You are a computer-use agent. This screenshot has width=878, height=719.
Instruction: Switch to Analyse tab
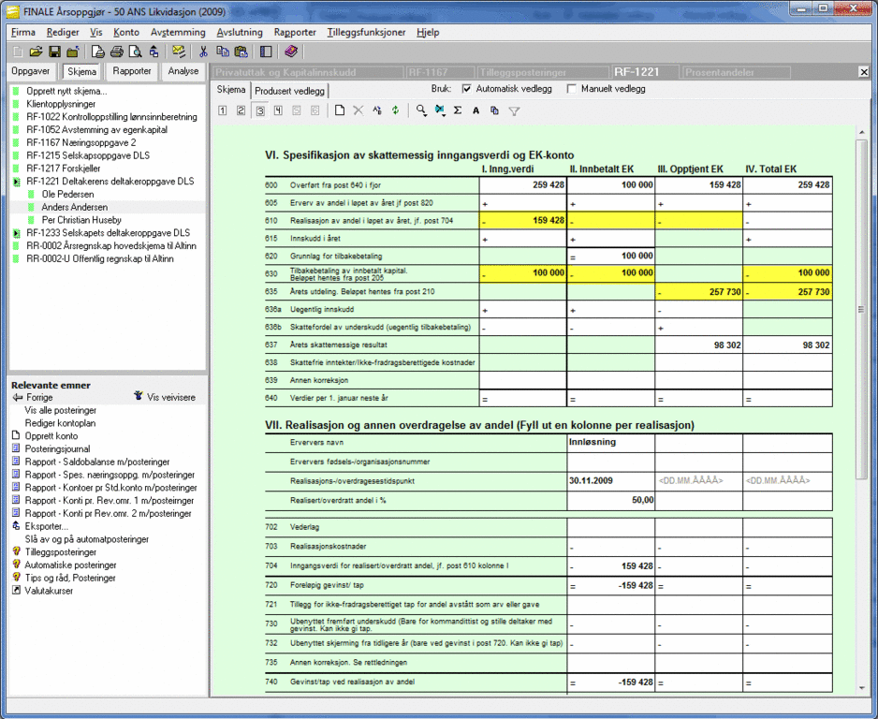coord(183,71)
